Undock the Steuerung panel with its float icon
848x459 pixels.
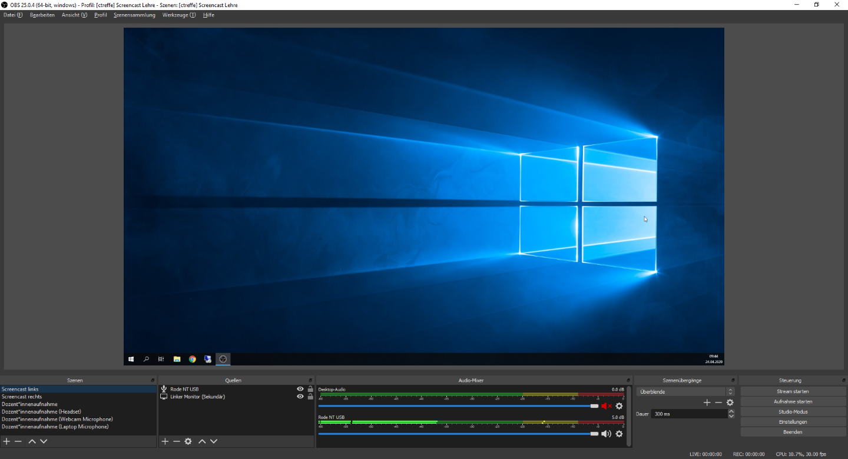843,380
